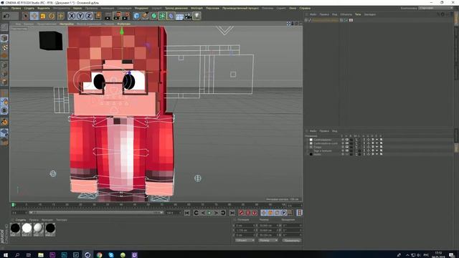
Task: Toggle Scale keyframe recording
Action: 270,213
